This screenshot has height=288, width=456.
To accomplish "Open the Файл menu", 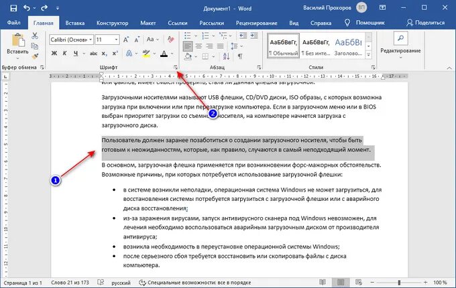I will coord(13,23).
